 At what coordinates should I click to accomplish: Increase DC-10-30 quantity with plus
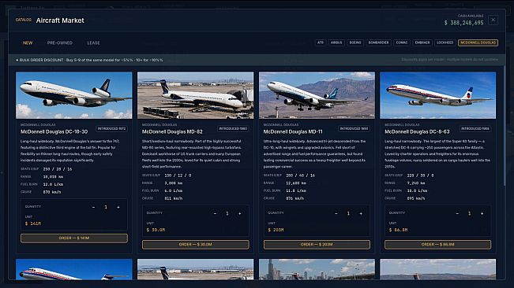[x=118, y=207]
